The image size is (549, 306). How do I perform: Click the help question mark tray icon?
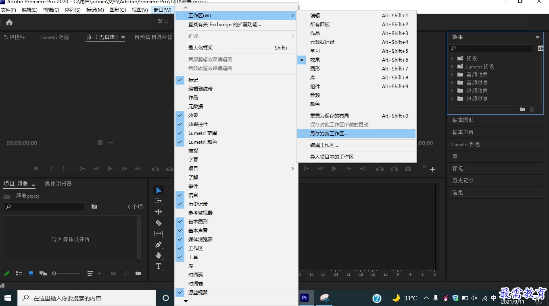377,298
